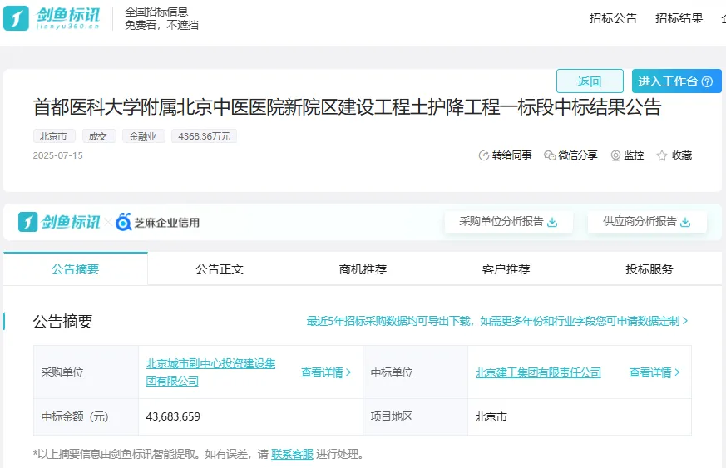Click download icon on 采购单位分析报告
The width and height of the screenshot is (726, 468).
tap(553, 222)
